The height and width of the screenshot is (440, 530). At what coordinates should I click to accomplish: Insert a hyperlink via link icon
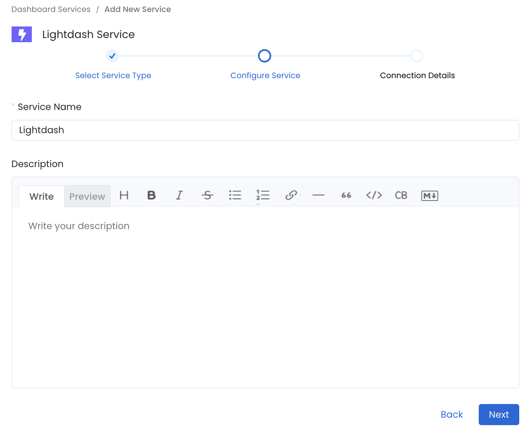291,195
